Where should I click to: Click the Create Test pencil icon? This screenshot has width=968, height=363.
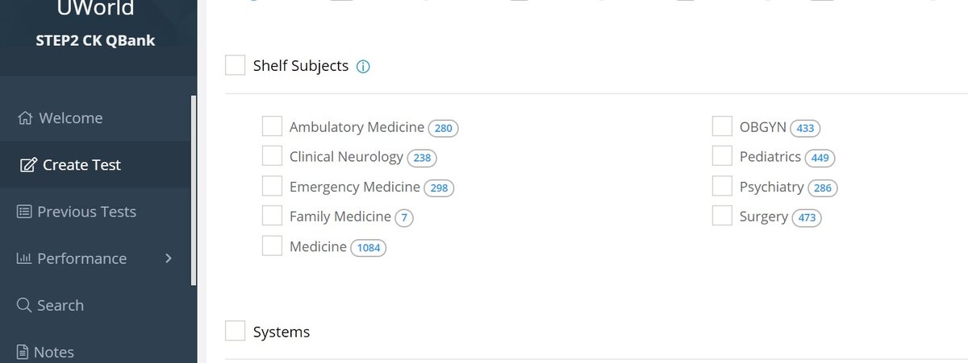pyautogui.click(x=28, y=165)
